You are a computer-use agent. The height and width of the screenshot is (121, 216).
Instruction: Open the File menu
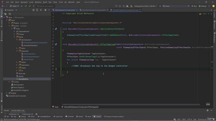click(x=7, y=2)
